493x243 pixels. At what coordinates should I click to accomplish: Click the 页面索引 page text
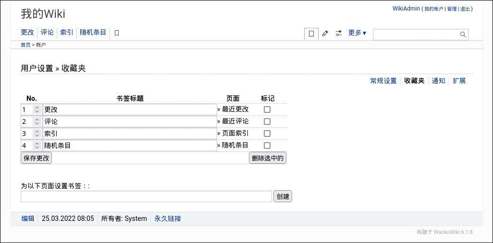click(x=235, y=133)
